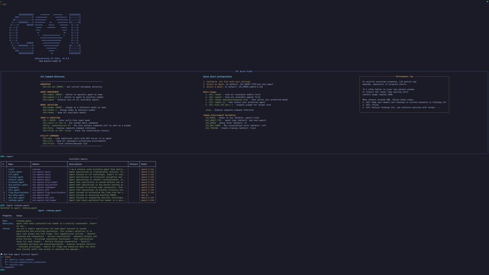The height and width of the screenshot is (275, 489).
Task: Click the 'Agent: redteam_agent' details title
Action: 50,211
